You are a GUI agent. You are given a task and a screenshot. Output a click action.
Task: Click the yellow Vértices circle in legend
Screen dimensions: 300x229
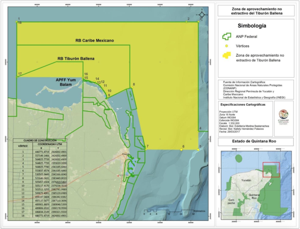coord(227,45)
